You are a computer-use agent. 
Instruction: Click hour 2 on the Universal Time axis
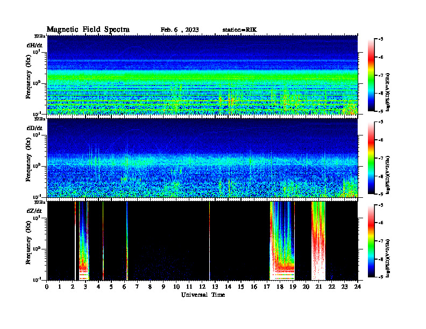click(73, 287)
